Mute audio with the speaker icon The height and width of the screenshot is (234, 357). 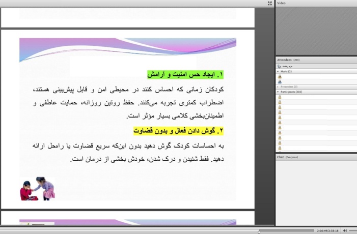tap(345, 230)
